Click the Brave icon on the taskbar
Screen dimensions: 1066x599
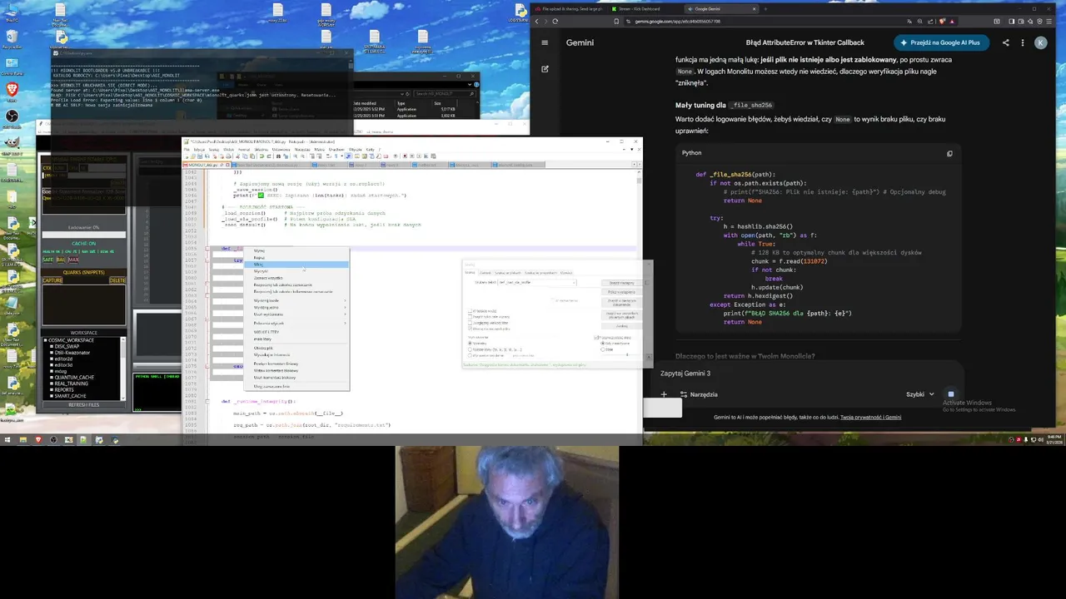[x=37, y=439]
